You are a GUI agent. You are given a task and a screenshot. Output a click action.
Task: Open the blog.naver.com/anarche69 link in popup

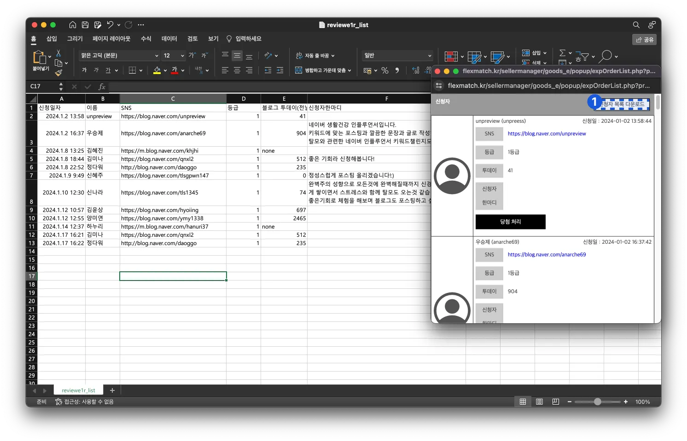547,255
